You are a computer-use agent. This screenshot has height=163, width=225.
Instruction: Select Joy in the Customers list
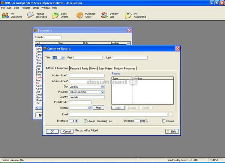[x=37, y=83]
